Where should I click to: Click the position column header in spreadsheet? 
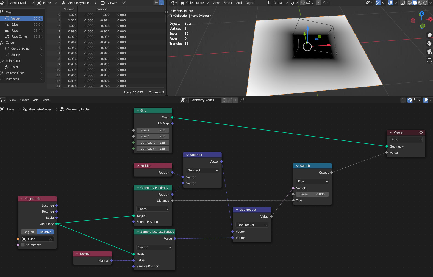102,9
